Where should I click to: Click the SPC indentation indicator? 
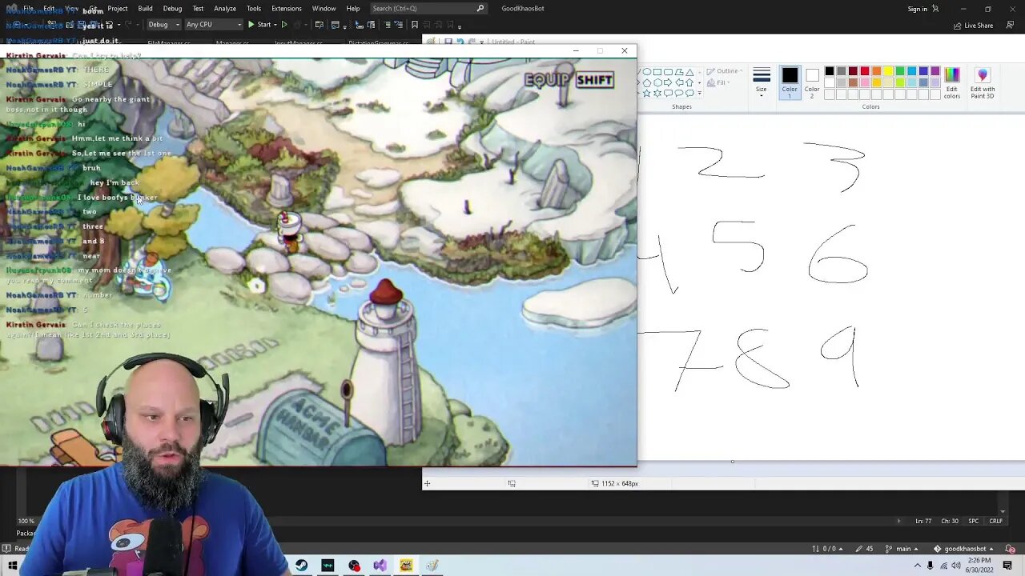point(973,521)
